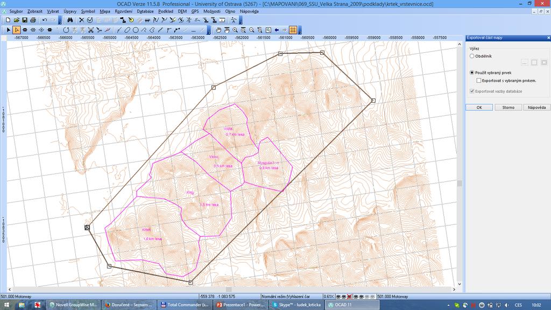Select the Obdélník radio option
Screen dimensions: 551x310
472,56
